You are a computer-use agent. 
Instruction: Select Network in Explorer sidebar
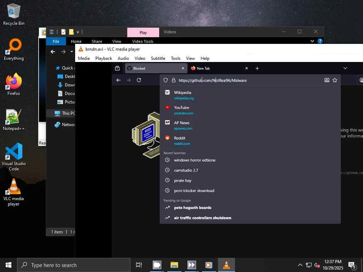point(65,124)
